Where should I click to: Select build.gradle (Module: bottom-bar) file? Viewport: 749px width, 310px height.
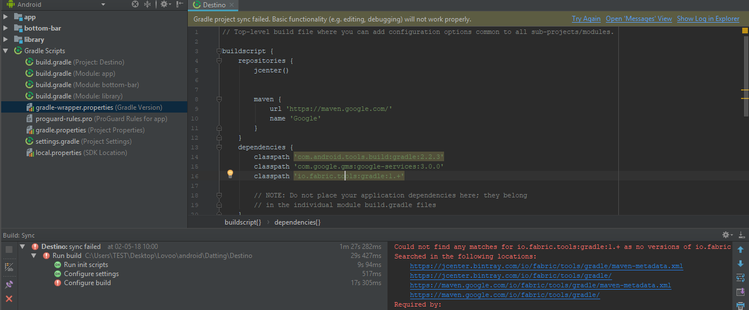pyautogui.click(x=87, y=85)
